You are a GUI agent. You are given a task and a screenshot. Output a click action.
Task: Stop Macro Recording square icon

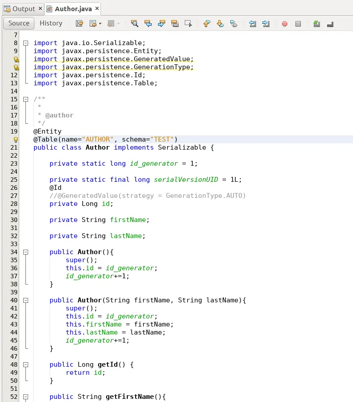298,24
